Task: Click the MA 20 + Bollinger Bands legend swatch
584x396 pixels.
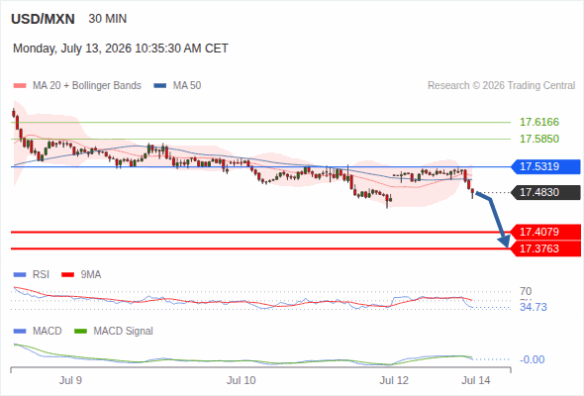Action: pos(20,86)
